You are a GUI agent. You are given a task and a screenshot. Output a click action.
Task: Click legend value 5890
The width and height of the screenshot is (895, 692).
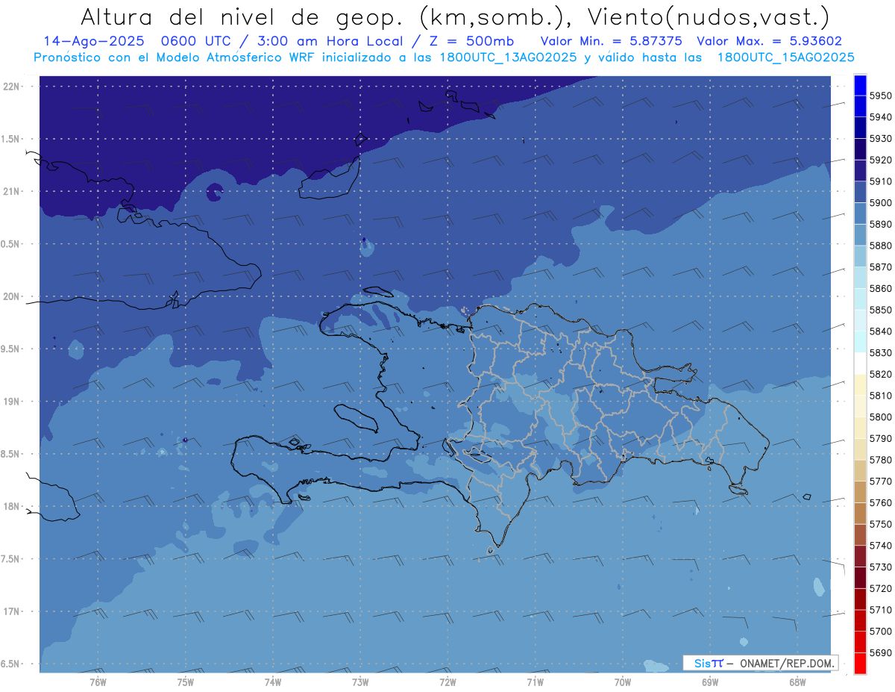coord(880,224)
